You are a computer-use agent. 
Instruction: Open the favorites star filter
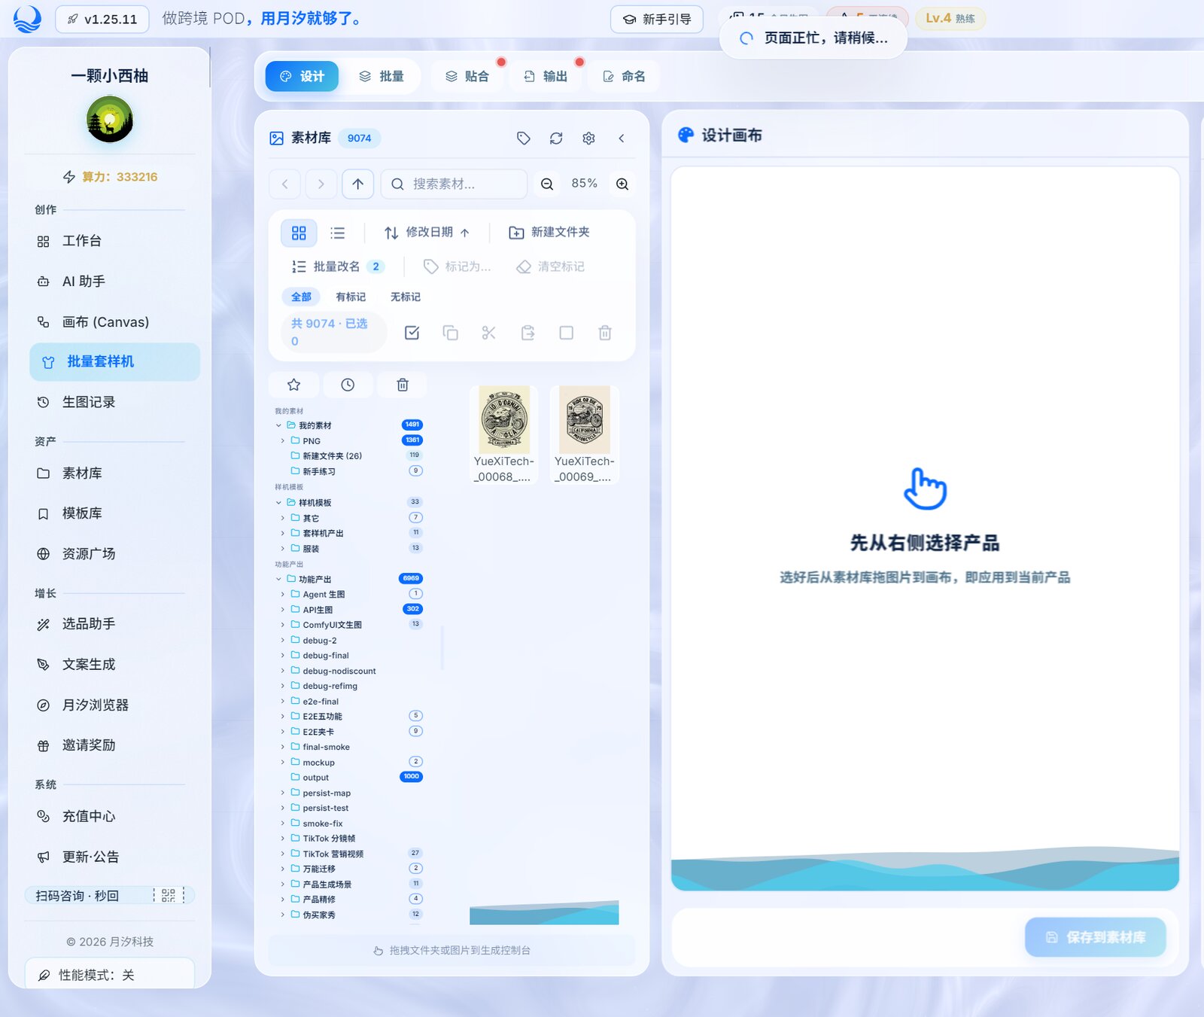tap(294, 385)
